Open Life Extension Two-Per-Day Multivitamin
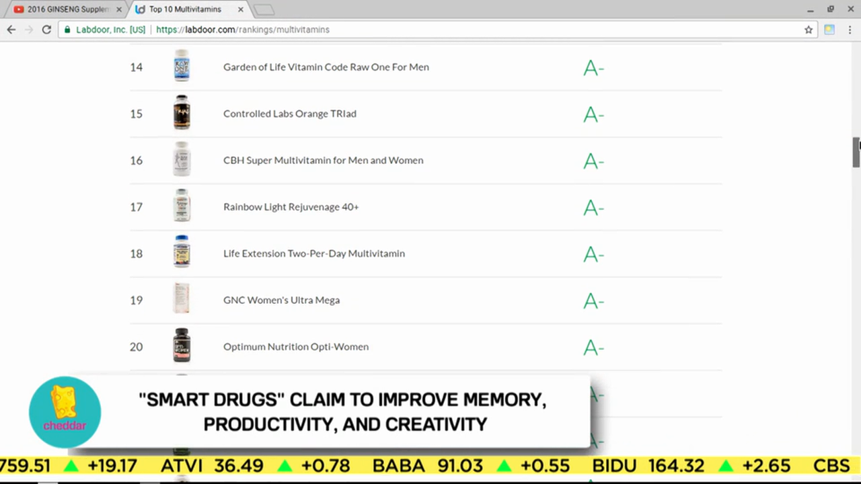 314,253
